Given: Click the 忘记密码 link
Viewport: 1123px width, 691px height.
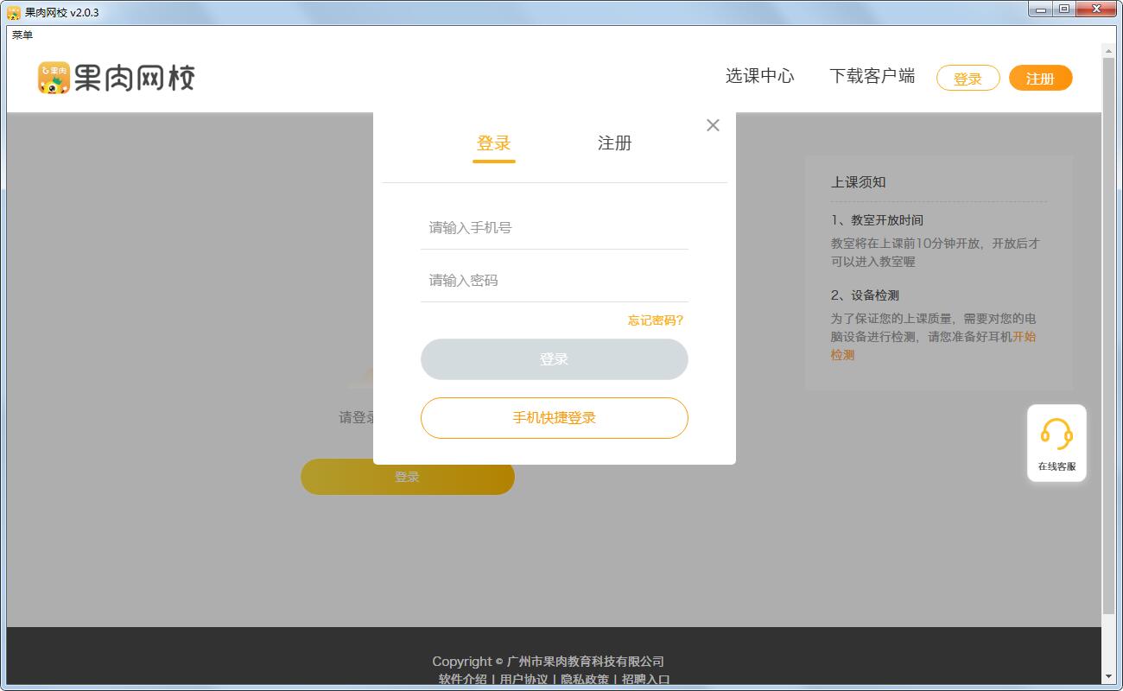Looking at the screenshot, I should click(654, 320).
